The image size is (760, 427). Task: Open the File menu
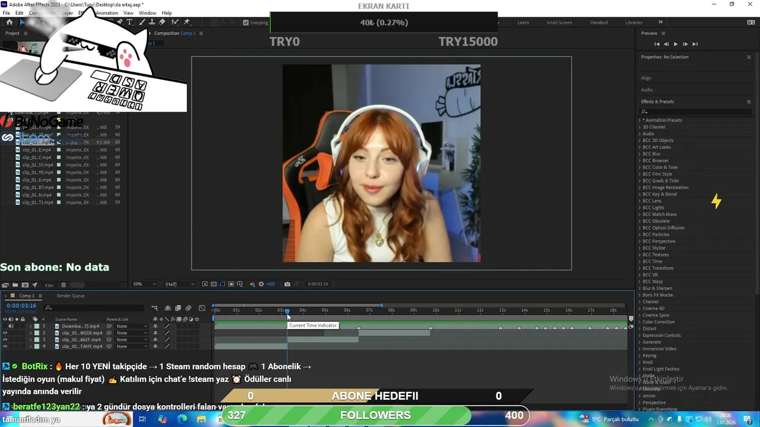pos(6,13)
